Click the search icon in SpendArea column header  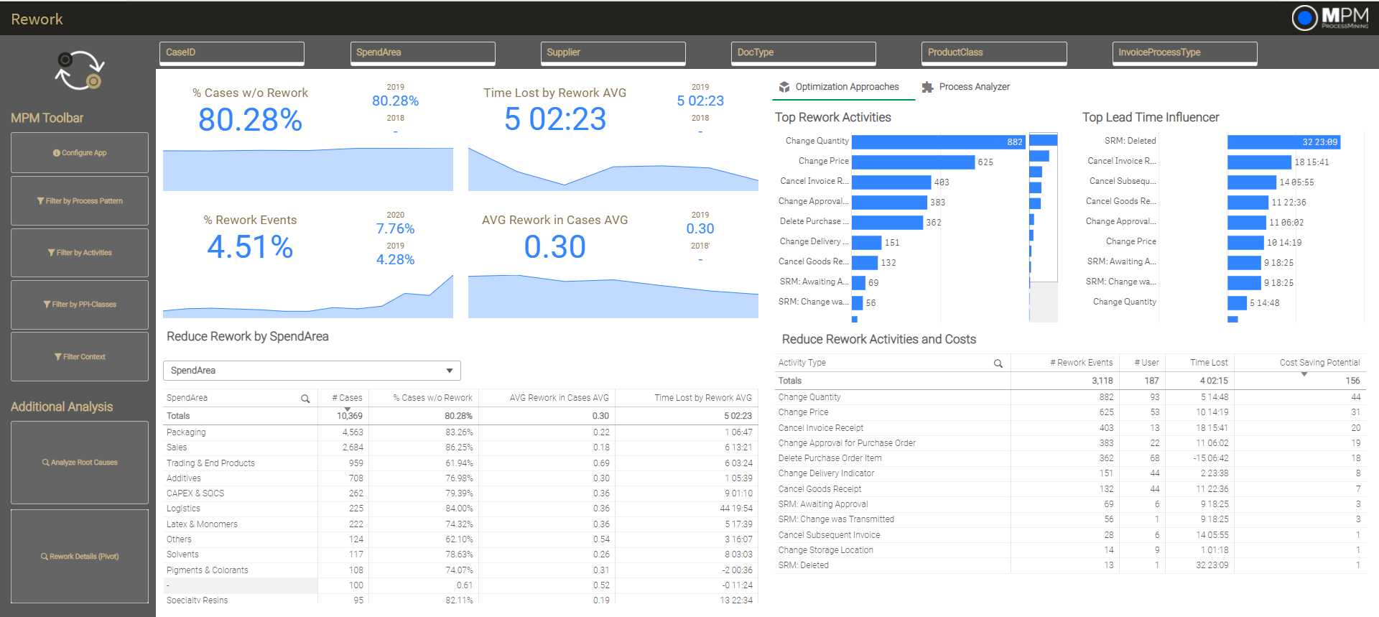coord(305,399)
